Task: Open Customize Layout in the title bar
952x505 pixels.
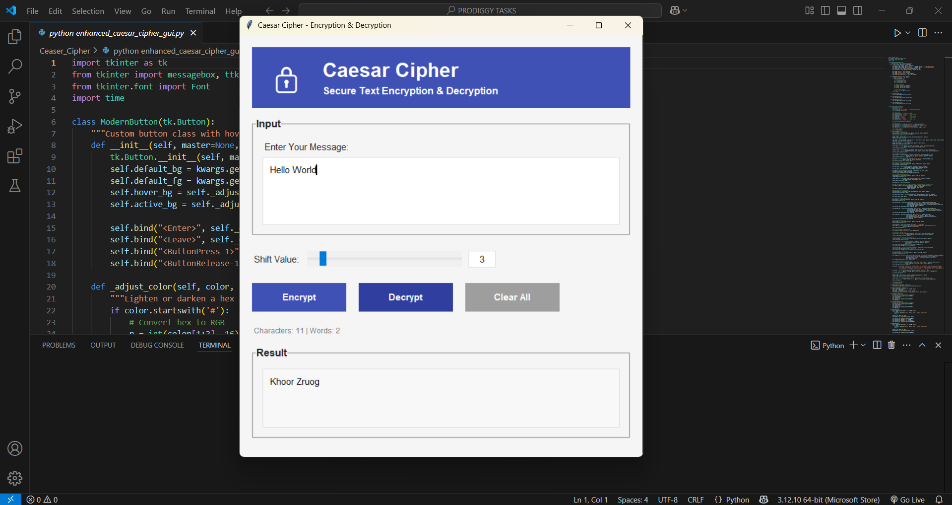Action: (810, 10)
